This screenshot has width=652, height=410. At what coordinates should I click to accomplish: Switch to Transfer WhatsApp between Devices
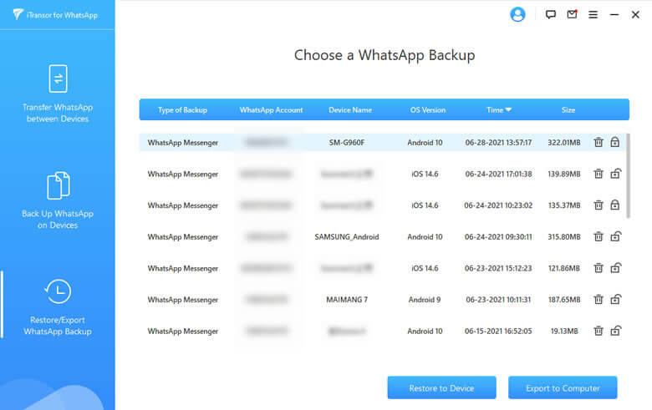click(58, 93)
